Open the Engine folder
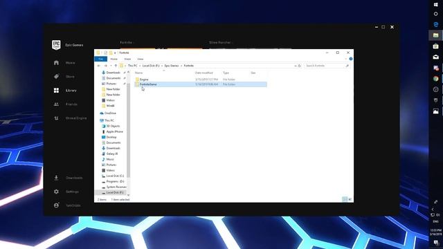This screenshot has width=443, height=249. click(144, 80)
